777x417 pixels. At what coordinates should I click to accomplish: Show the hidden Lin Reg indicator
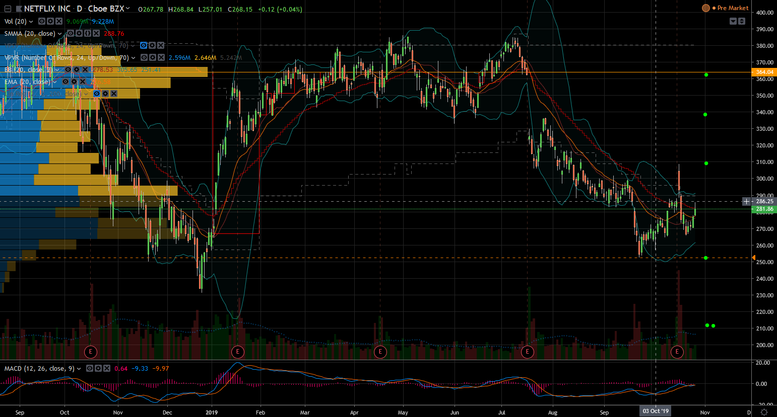(97, 94)
